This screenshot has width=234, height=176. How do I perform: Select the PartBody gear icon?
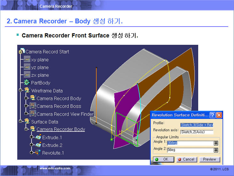coord(27,83)
